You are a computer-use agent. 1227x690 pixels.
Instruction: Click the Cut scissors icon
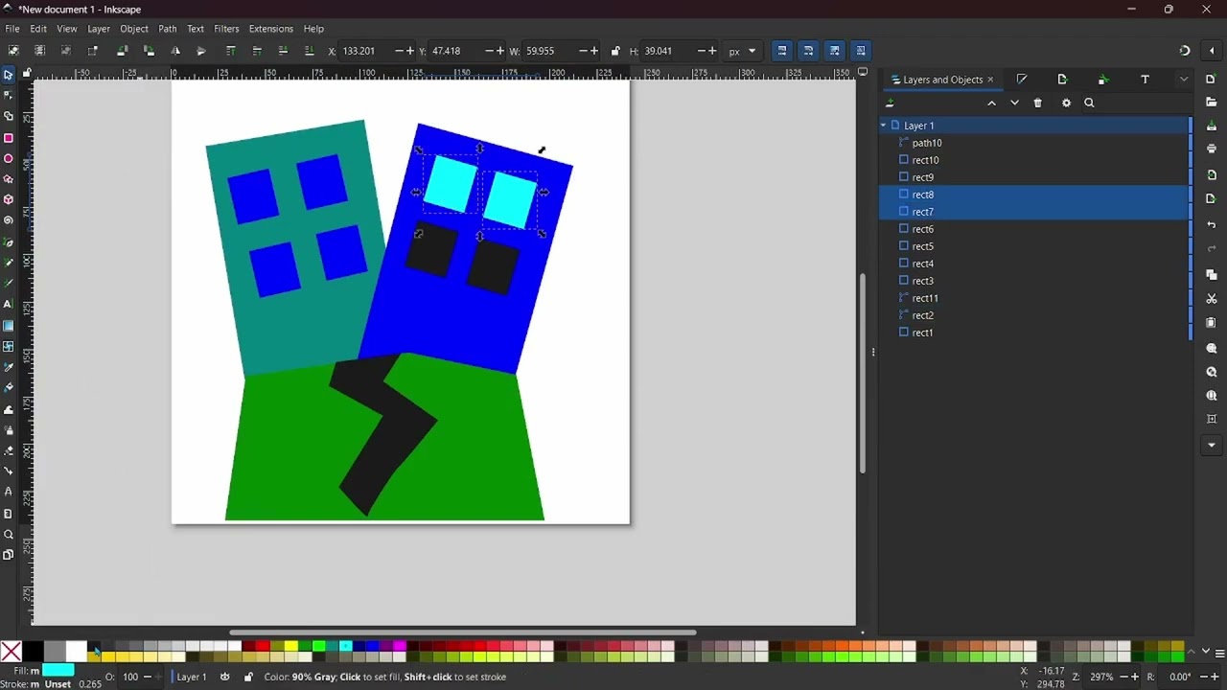click(1212, 299)
